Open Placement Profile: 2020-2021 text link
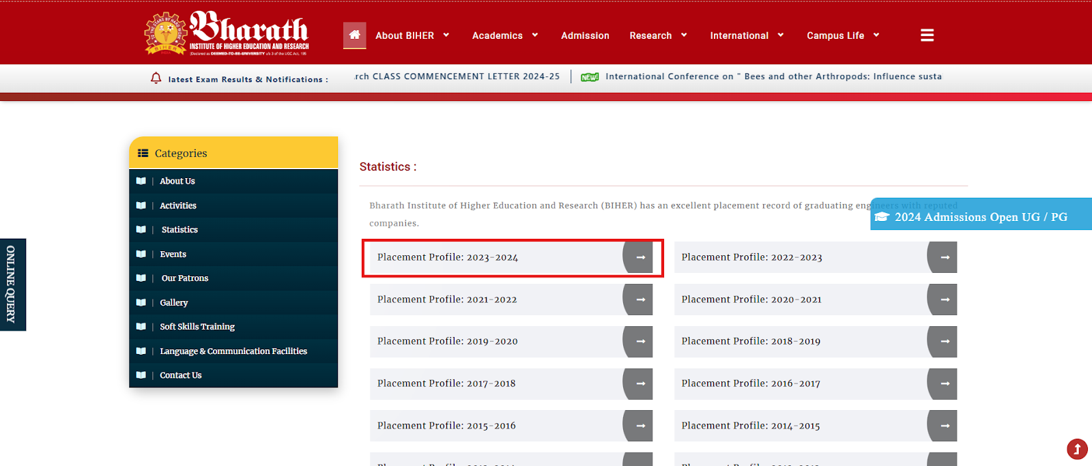1092x466 pixels. pyautogui.click(x=751, y=300)
